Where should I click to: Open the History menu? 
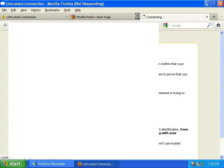pyautogui.click(x=36, y=10)
